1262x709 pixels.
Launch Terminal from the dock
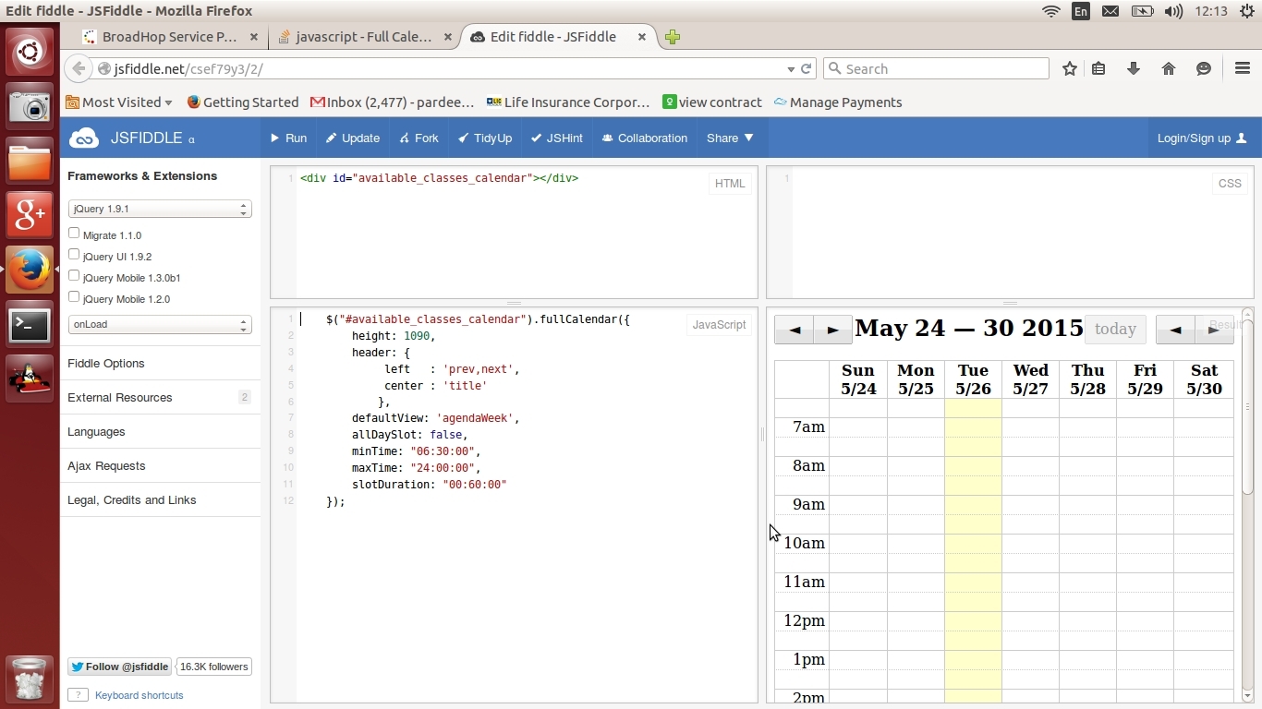click(30, 325)
